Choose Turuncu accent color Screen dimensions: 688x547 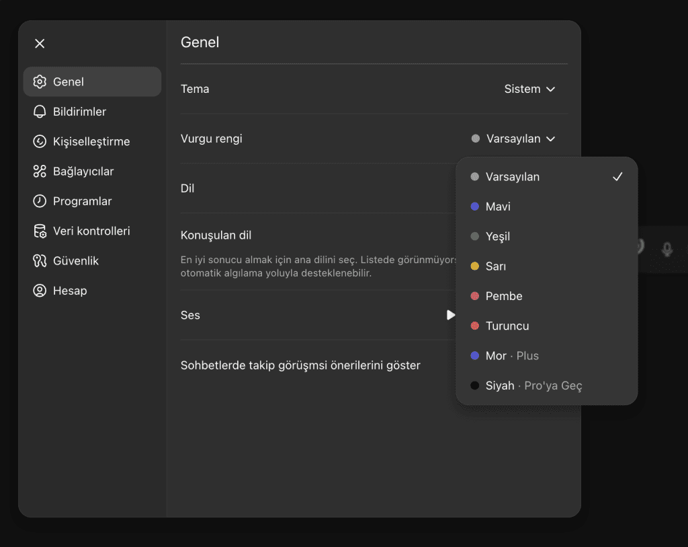507,326
